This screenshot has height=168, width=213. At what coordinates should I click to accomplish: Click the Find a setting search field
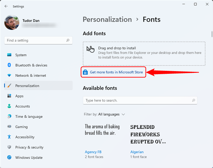(38, 40)
